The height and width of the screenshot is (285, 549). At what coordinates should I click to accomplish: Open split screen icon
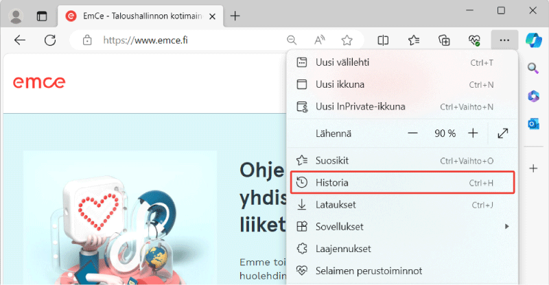pyautogui.click(x=383, y=40)
